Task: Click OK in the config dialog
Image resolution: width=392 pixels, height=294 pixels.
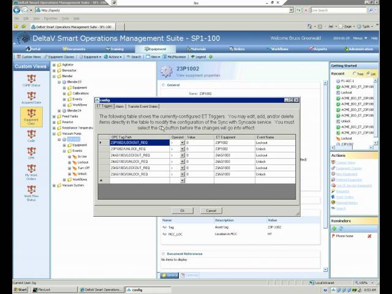Action: point(183,211)
